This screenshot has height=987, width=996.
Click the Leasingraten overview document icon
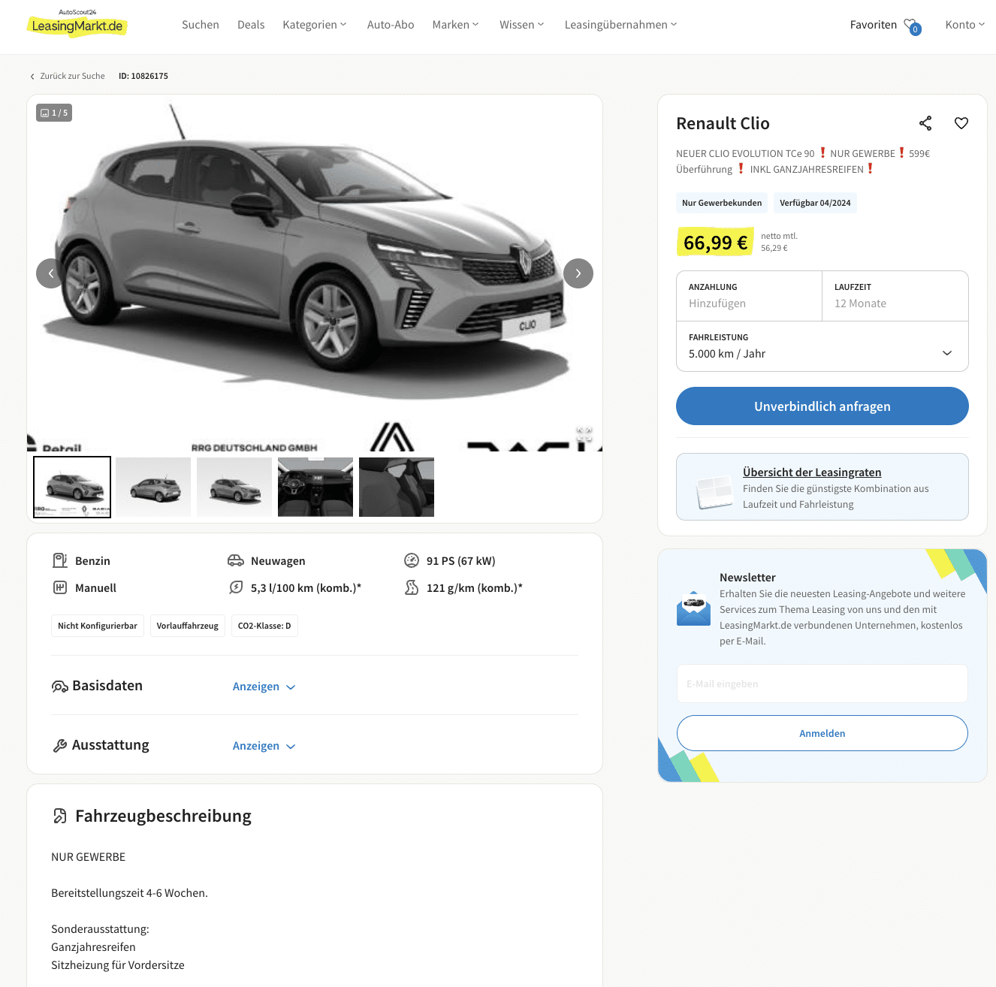pos(714,493)
